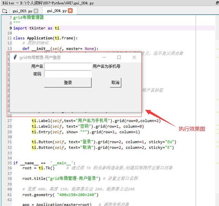This screenshot has width=219, height=206.
Task: Close the gui_004.py tab
Action: click(x=70, y=11)
